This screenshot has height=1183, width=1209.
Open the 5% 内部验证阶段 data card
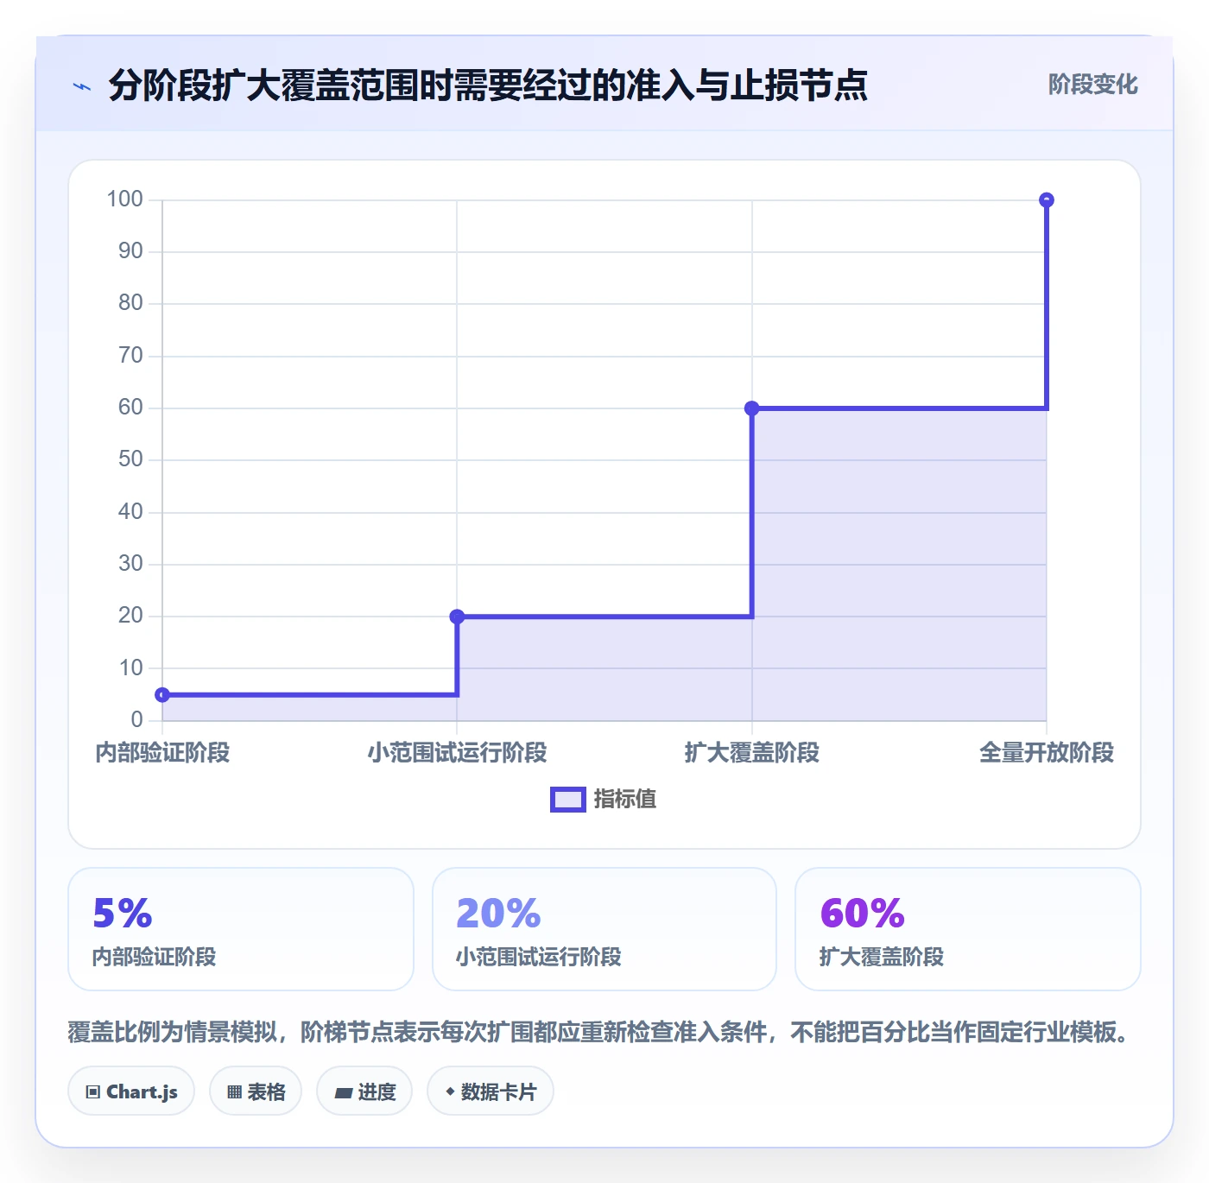click(x=241, y=929)
